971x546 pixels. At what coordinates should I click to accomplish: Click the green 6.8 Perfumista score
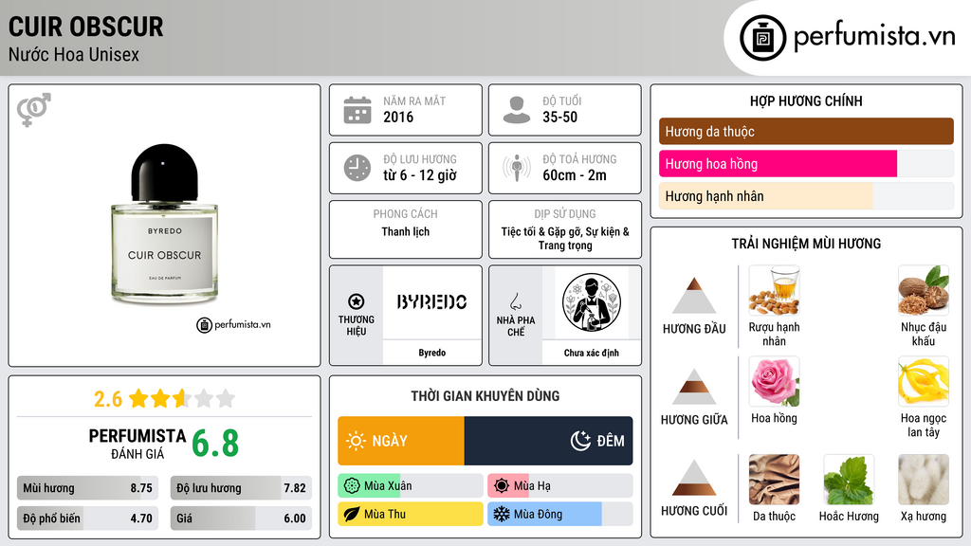(x=215, y=444)
